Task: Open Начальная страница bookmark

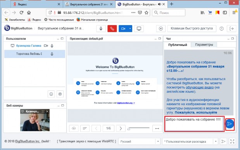Action: pos(92,20)
